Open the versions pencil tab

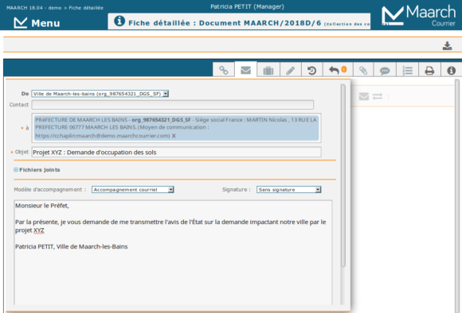[x=291, y=71]
